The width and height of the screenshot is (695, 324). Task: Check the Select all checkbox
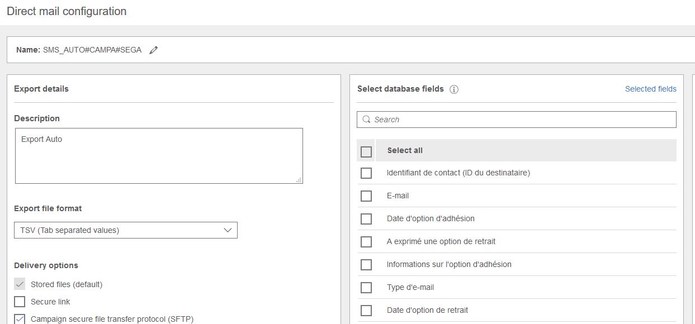366,151
